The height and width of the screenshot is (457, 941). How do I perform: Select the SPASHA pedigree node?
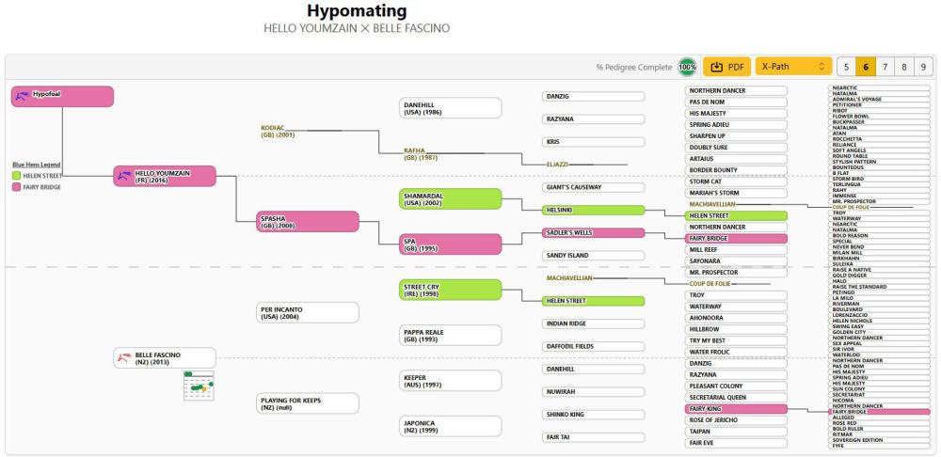308,221
